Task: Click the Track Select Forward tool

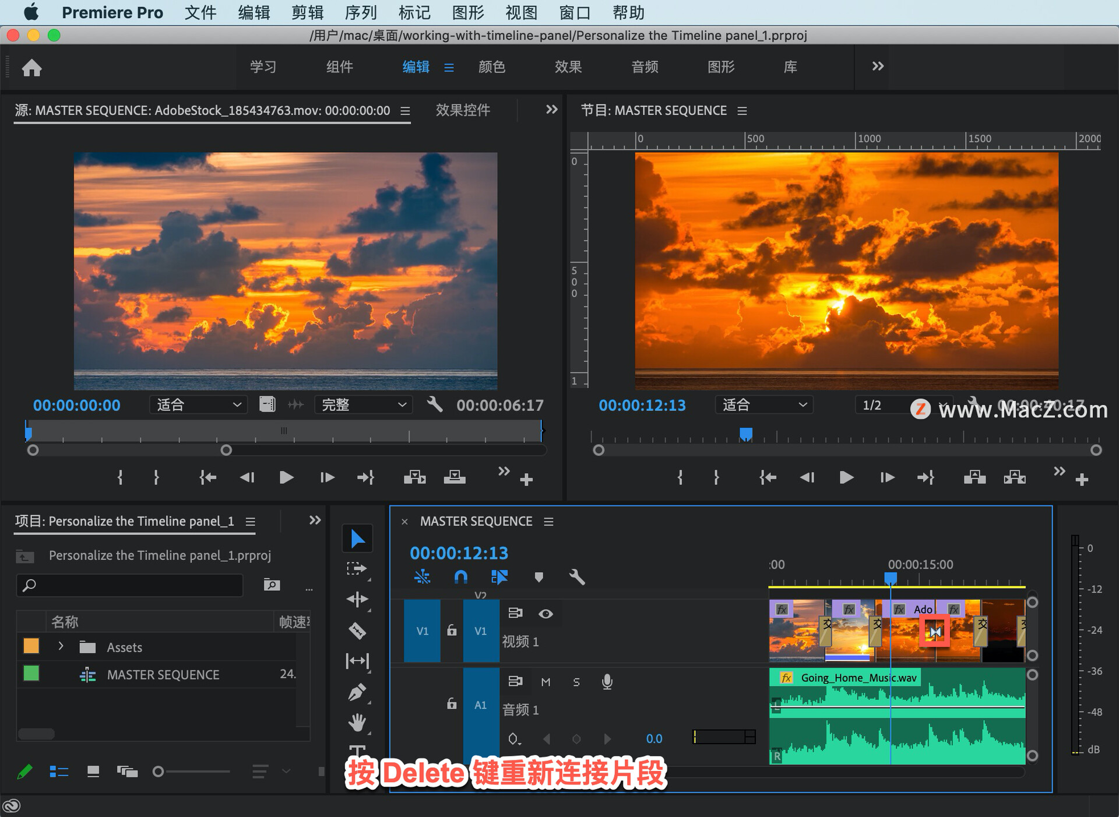Action: (x=357, y=568)
